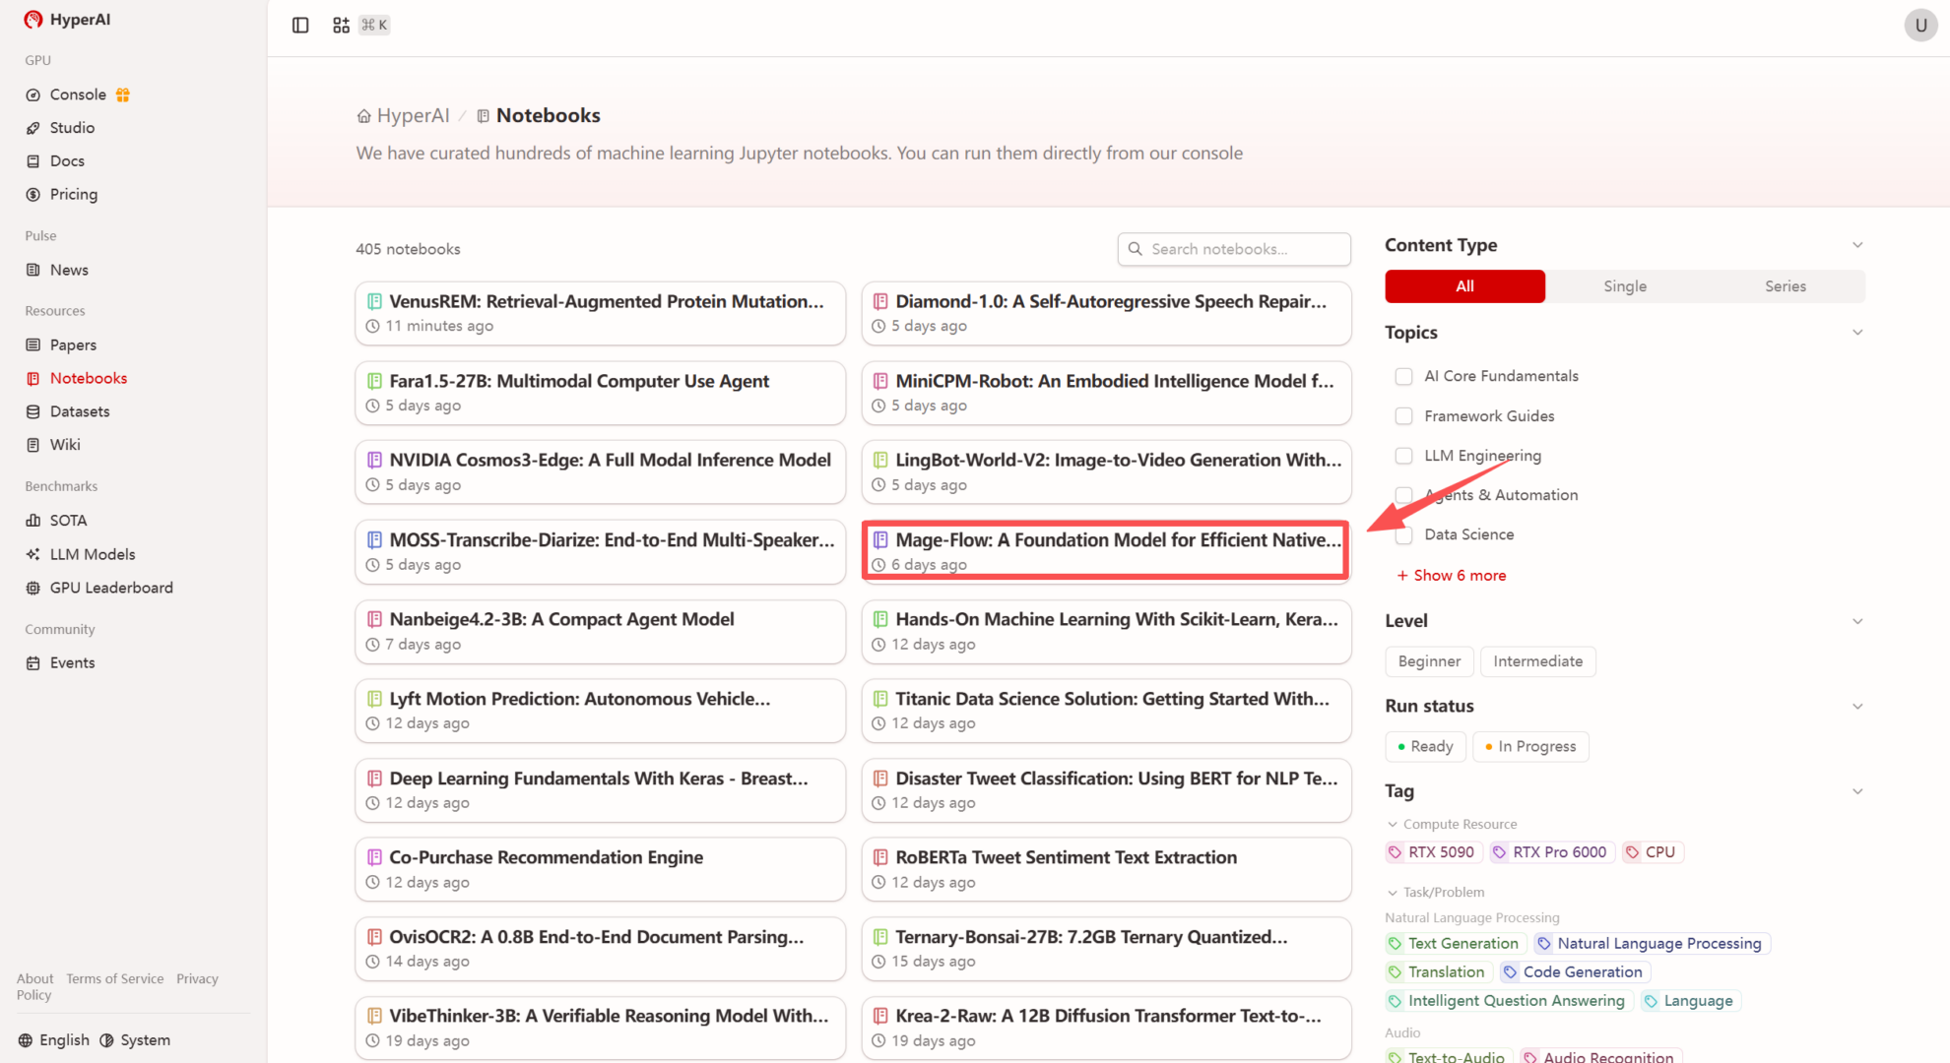Open Studio from the sidebar
The height and width of the screenshot is (1063, 1950).
(72, 128)
